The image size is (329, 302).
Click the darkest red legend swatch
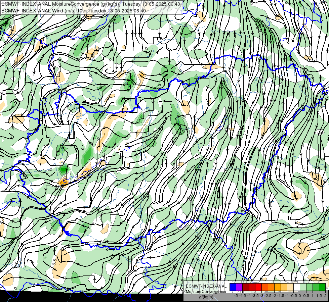(x=246, y=287)
